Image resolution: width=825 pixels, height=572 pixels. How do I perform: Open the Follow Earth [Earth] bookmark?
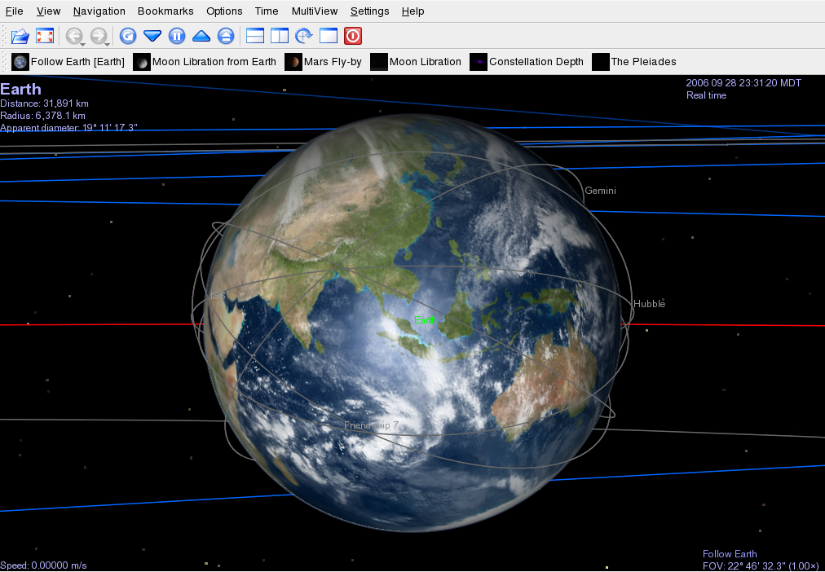(68, 61)
